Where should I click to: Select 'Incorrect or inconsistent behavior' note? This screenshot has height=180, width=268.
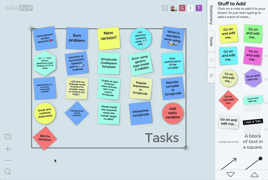(x=77, y=63)
